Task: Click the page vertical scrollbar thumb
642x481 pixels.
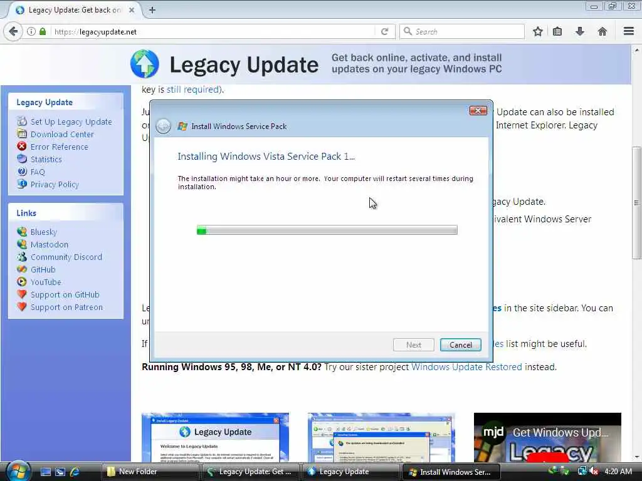Action: pyautogui.click(x=636, y=202)
